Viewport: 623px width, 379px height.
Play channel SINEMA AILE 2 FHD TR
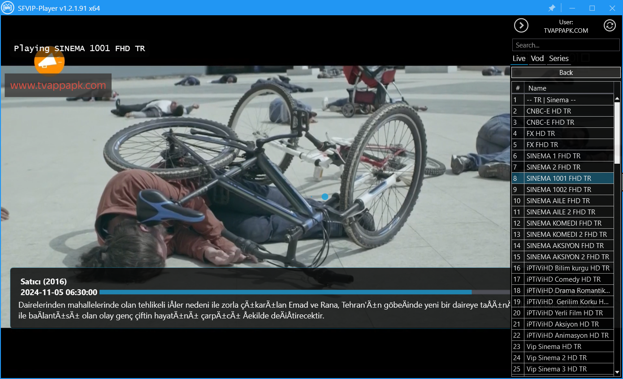click(x=562, y=212)
